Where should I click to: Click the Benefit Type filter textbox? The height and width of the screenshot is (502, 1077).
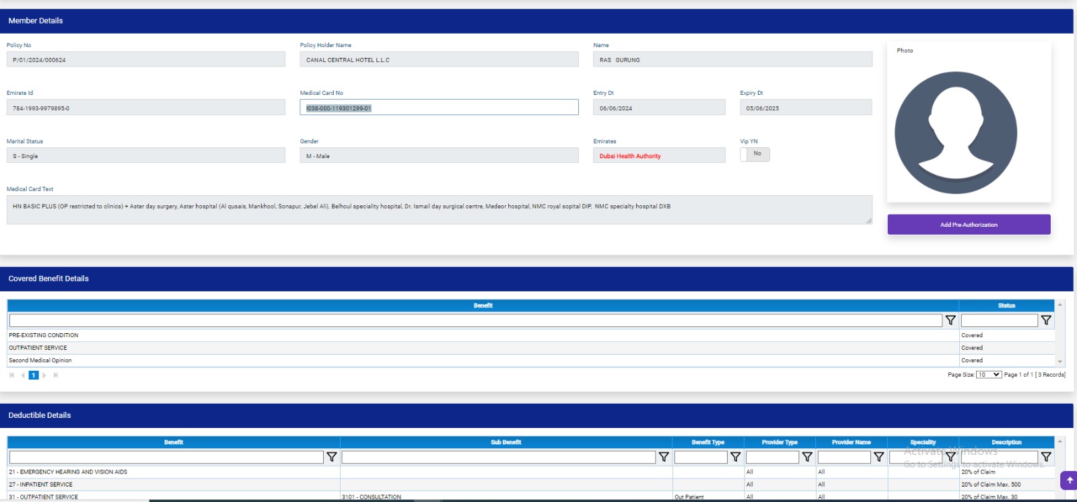click(701, 457)
